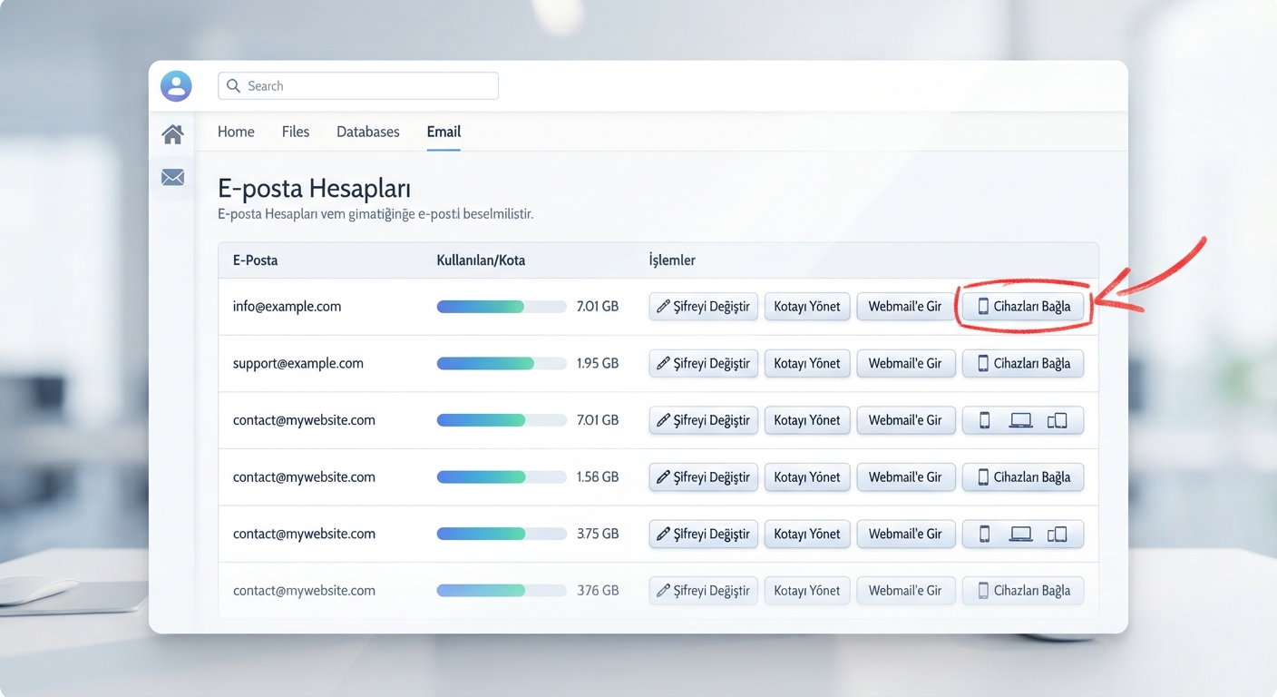Select the info@example.com address
This screenshot has width=1277, height=697.
[x=287, y=307]
